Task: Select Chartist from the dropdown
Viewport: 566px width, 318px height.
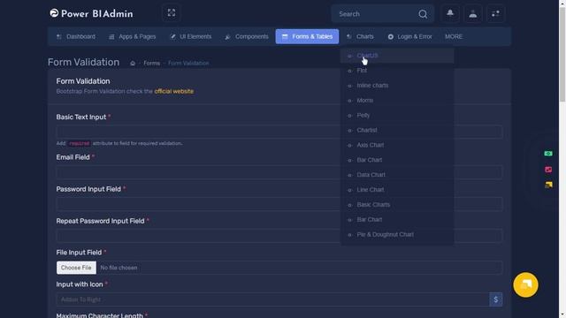Action: click(x=397, y=130)
